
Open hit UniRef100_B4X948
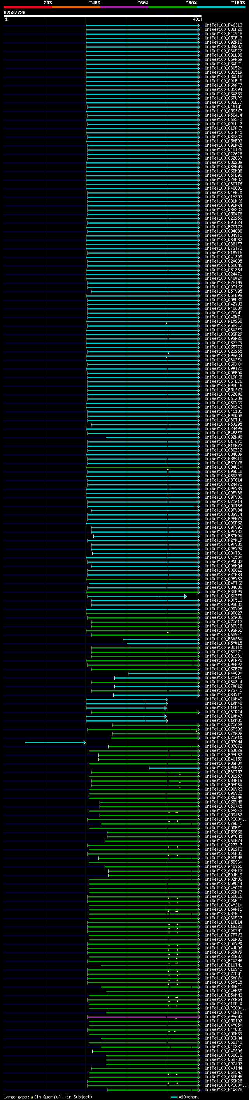tap(223, 34)
